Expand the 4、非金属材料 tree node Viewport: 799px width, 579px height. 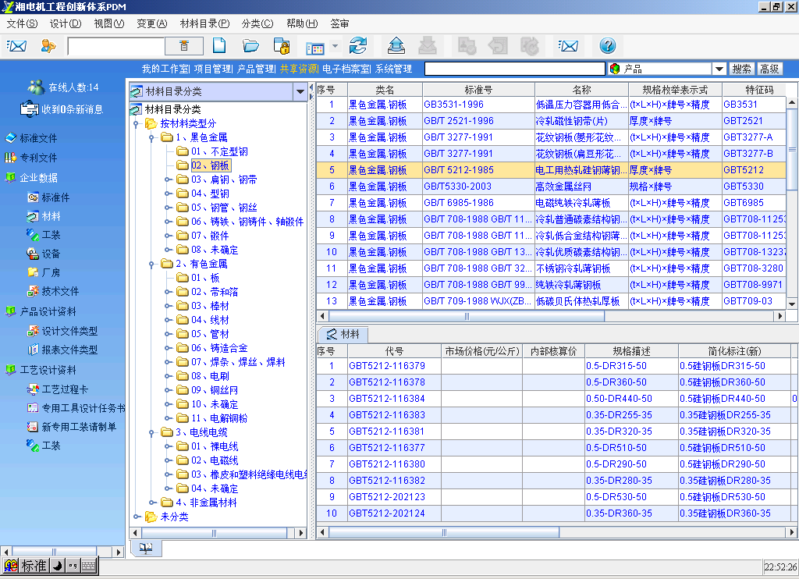152,503
